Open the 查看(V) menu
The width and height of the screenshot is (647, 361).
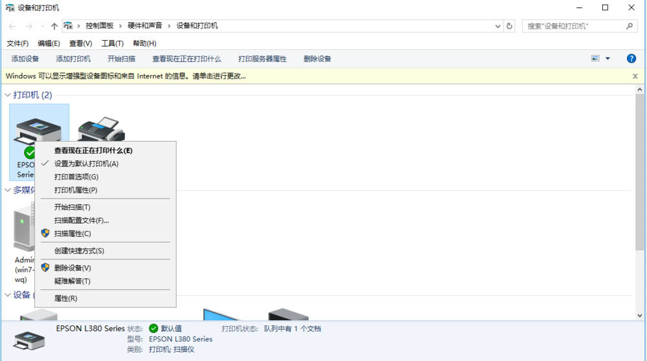click(80, 43)
